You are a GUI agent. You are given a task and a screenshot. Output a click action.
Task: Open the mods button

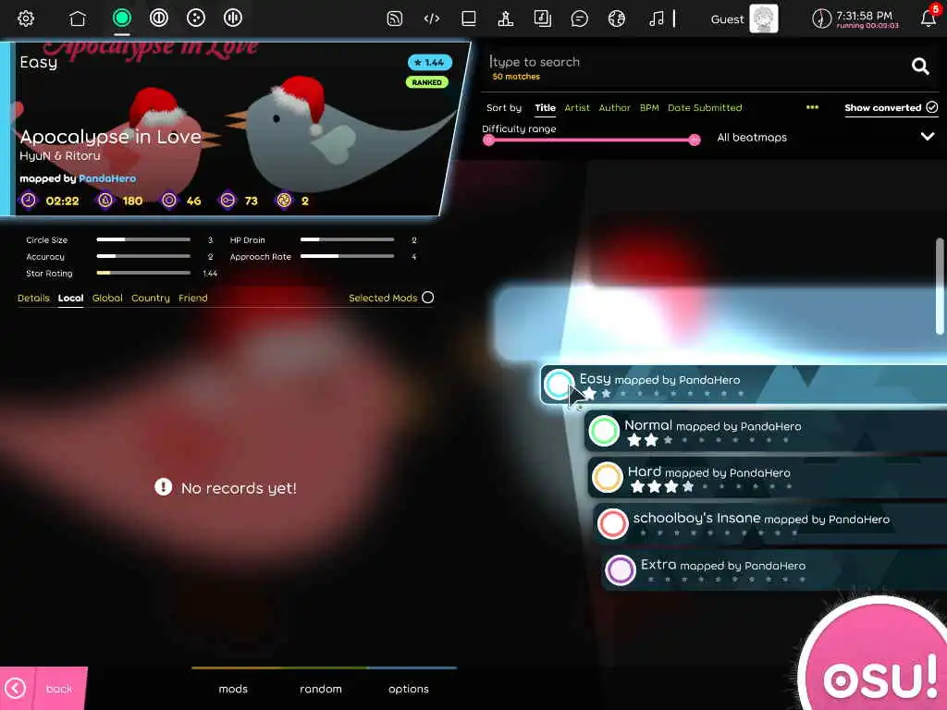(x=233, y=688)
